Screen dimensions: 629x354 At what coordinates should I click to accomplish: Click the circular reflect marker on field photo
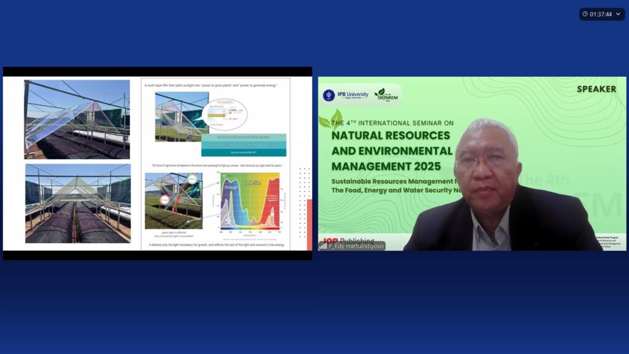pos(192,179)
